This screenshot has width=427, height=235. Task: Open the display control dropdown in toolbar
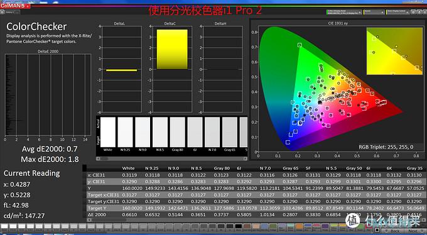[x=397, y=13]
